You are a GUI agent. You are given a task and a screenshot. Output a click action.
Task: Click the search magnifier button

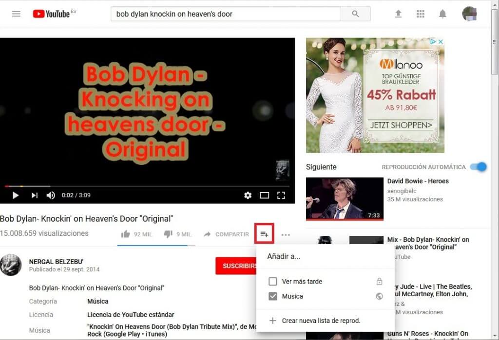click(355, 14)
